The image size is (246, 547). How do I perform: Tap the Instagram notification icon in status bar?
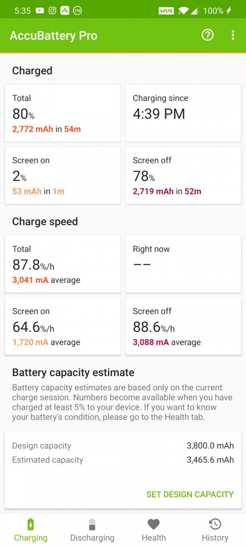pyautogui.click(x=52, y=11)
